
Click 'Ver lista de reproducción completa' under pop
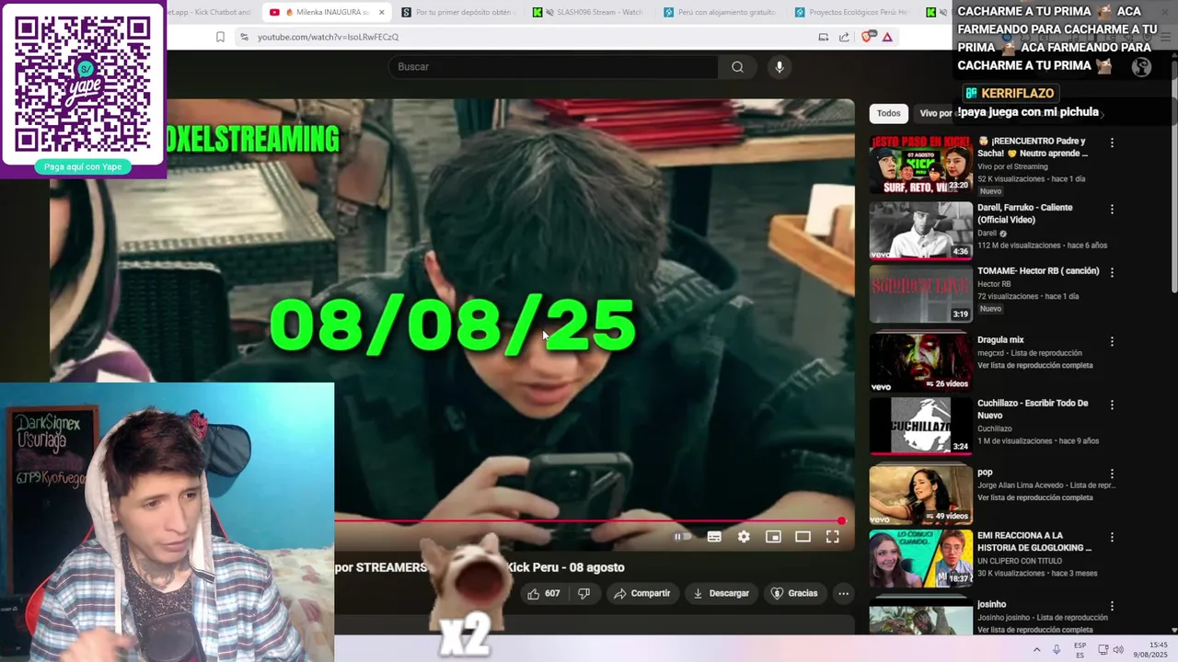pyautogui.click(x=1035, y=497)
